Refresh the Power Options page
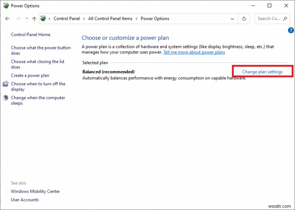Screen dimensions: 295x210 click(x=244, y=19)
